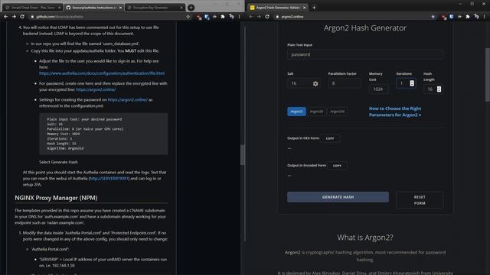
Task: Open the three-dot Chrome menu in GitHub window
Action: tap(240, 17)
